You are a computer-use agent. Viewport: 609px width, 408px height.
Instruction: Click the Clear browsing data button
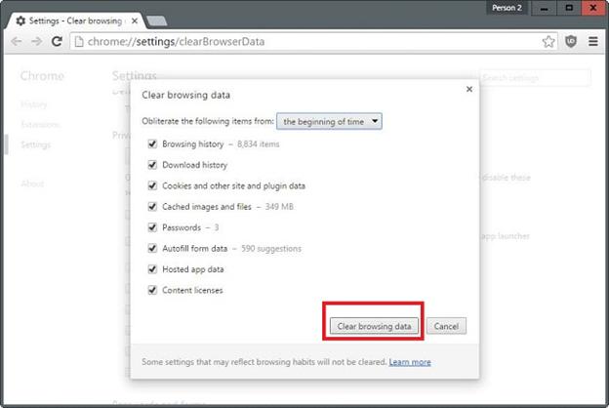374,326
